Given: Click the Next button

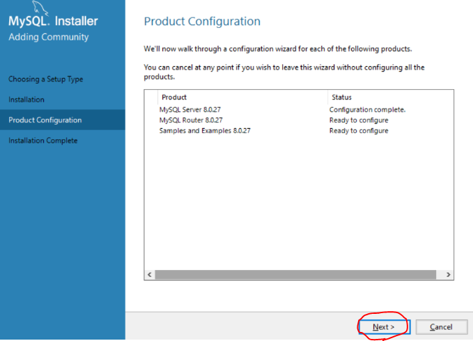Looking at the screenshot, I should tap(384, 327).
